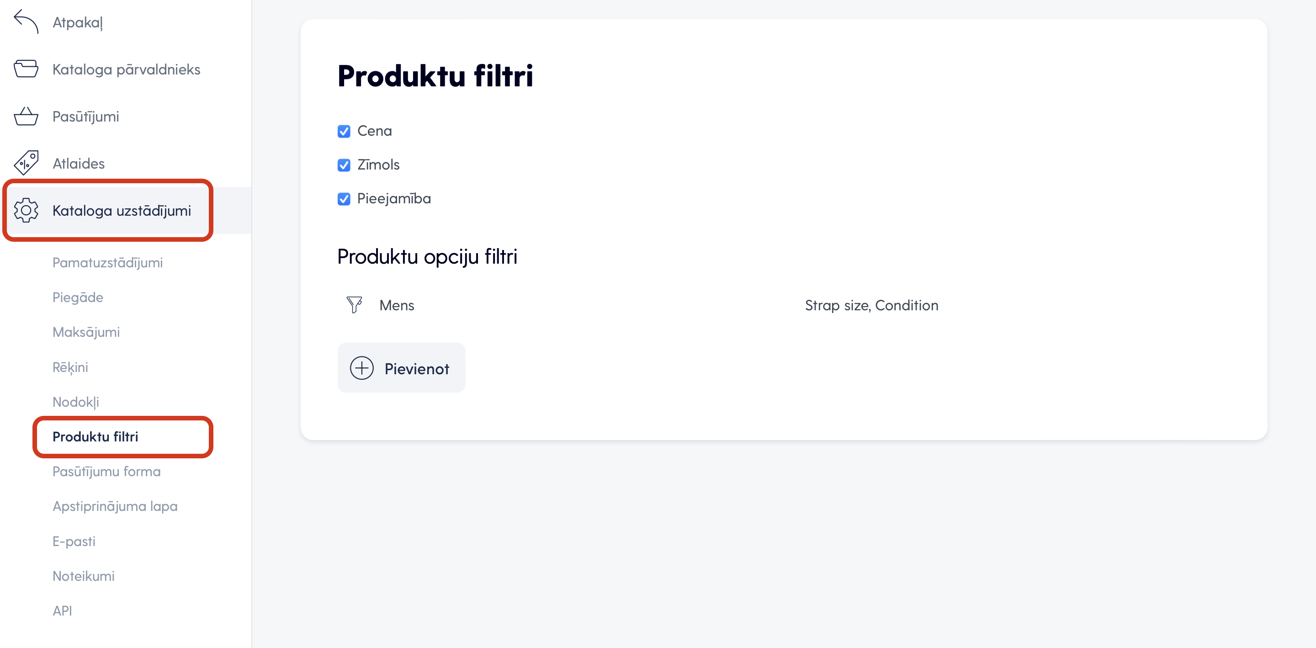Click the Kataloga pārvaldnieks folder icon
Screen dimensions: 1316x648
pyautogui.click(x=26, y=69)
